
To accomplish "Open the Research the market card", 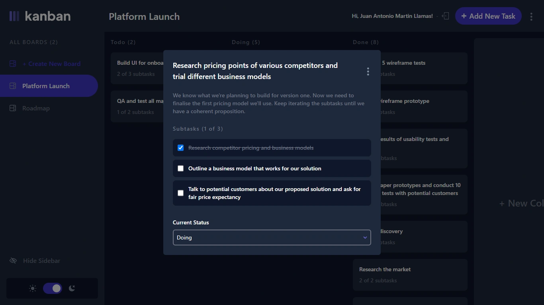I will tap(410, 275).
